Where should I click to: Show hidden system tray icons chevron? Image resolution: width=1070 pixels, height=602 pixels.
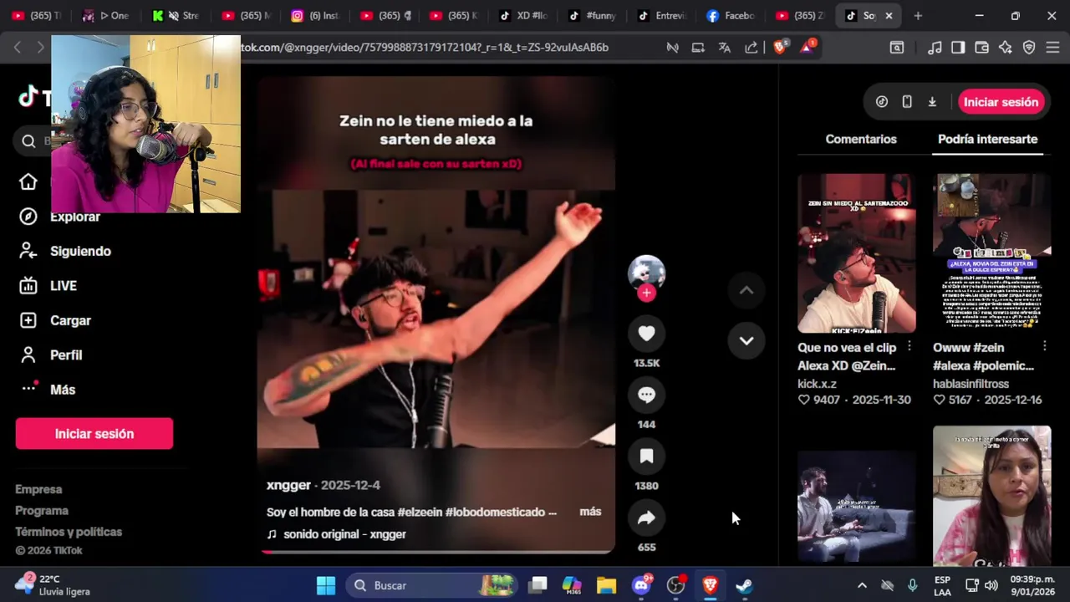pos(862,585)
